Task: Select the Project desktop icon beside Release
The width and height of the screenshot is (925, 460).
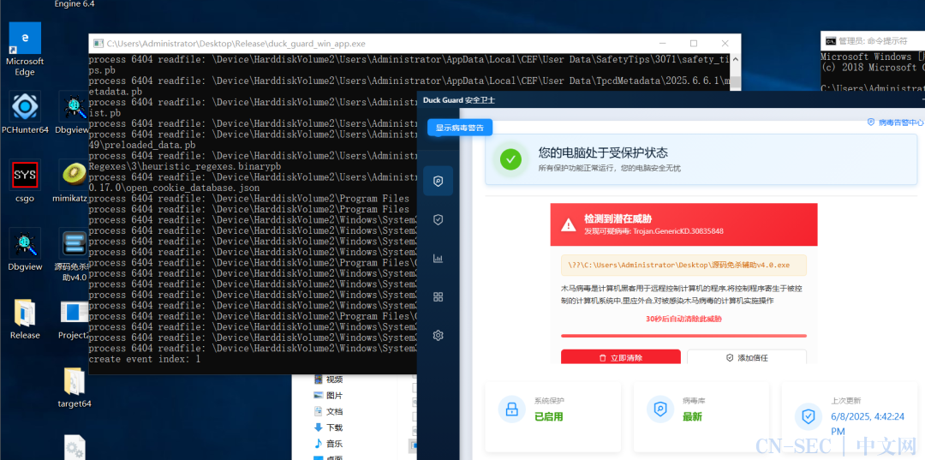Action: coord(75,319)
